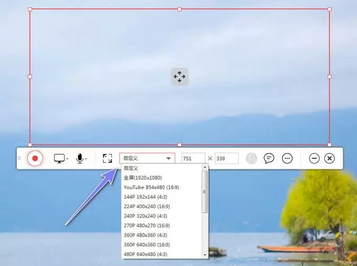Click the right-middle handle of capture region

click(x=330, y=77)
